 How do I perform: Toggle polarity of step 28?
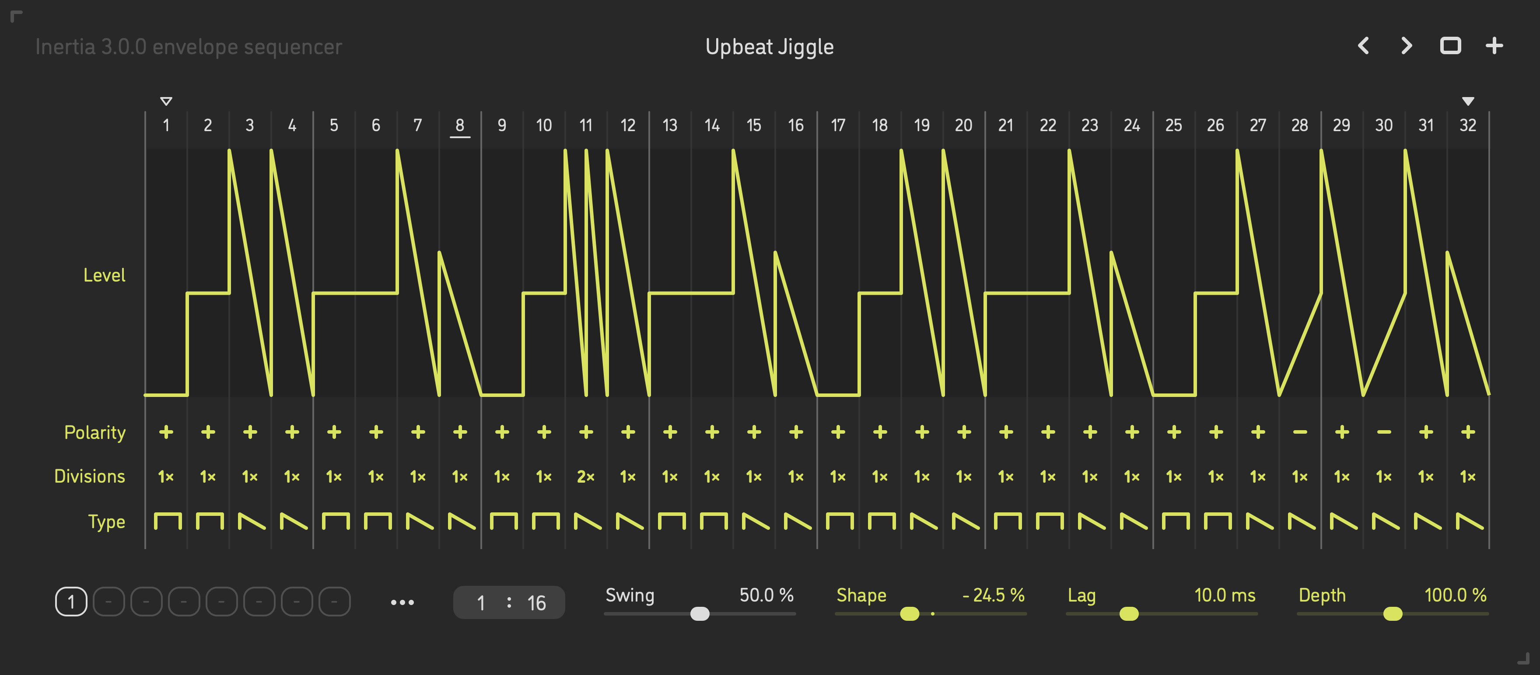[x=1300, y=432]
